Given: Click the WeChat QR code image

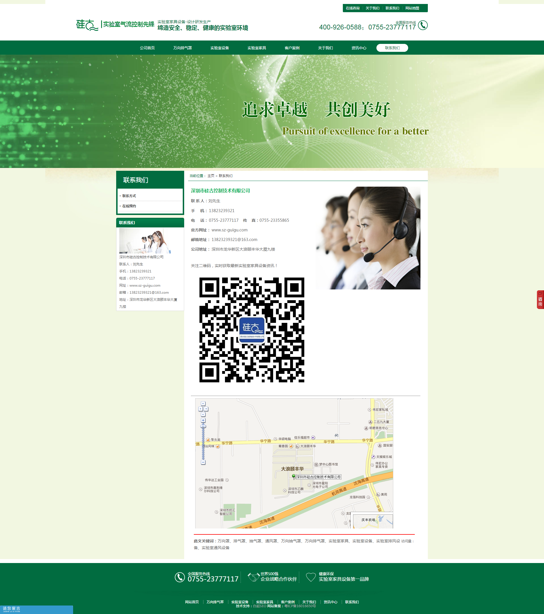Looking at the screenshot, I should [252, 330].
